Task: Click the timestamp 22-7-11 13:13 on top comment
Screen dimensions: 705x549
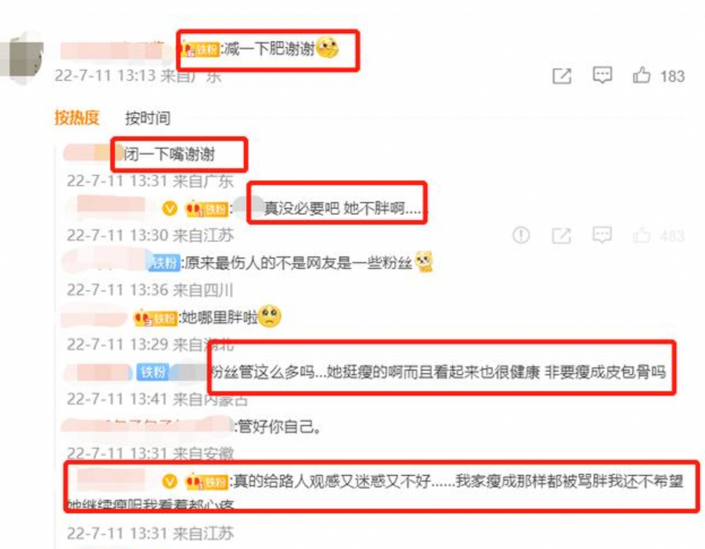Action: point(105,76)
